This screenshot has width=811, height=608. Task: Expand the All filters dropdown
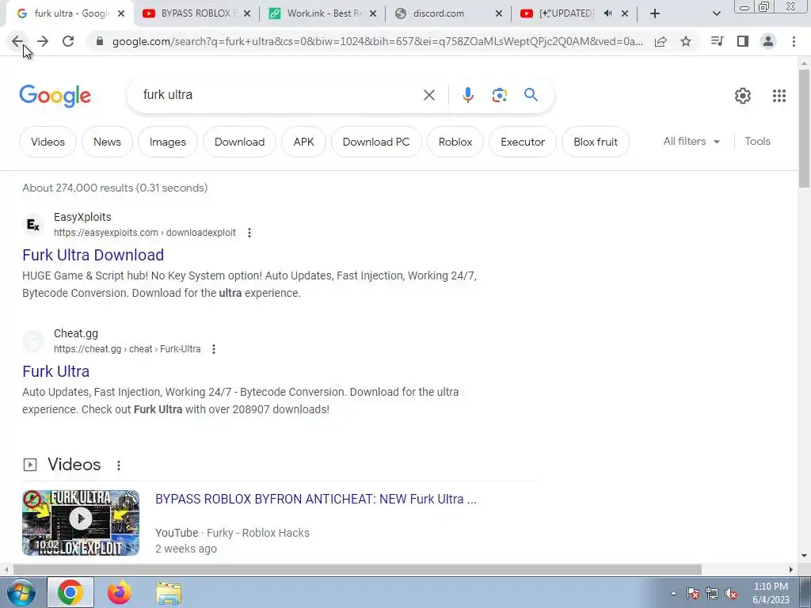(x=691, y=141)
